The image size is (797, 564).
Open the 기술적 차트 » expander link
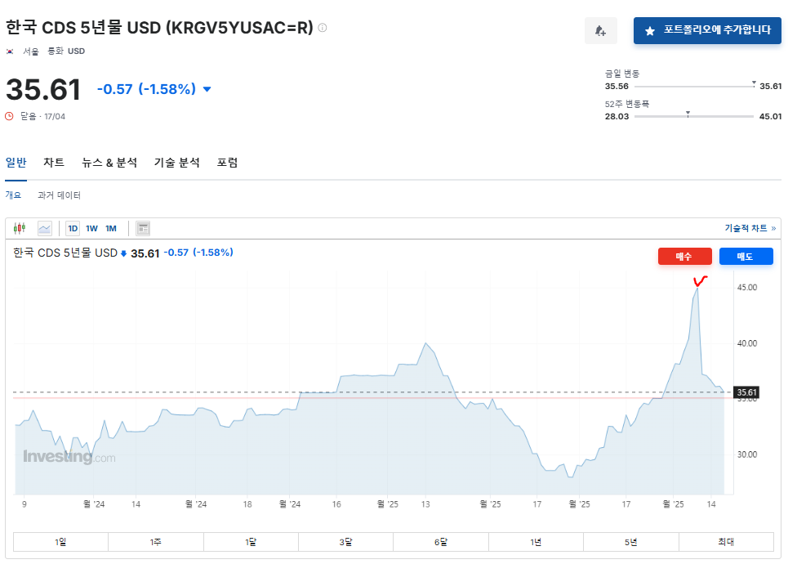[x=750, y=229]
